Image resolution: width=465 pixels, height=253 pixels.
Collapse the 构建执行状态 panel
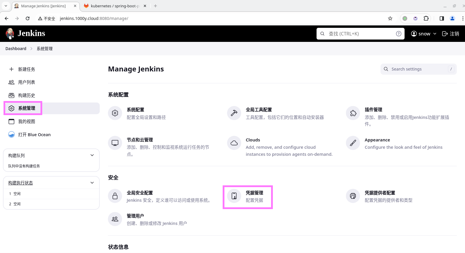(92, 183)
